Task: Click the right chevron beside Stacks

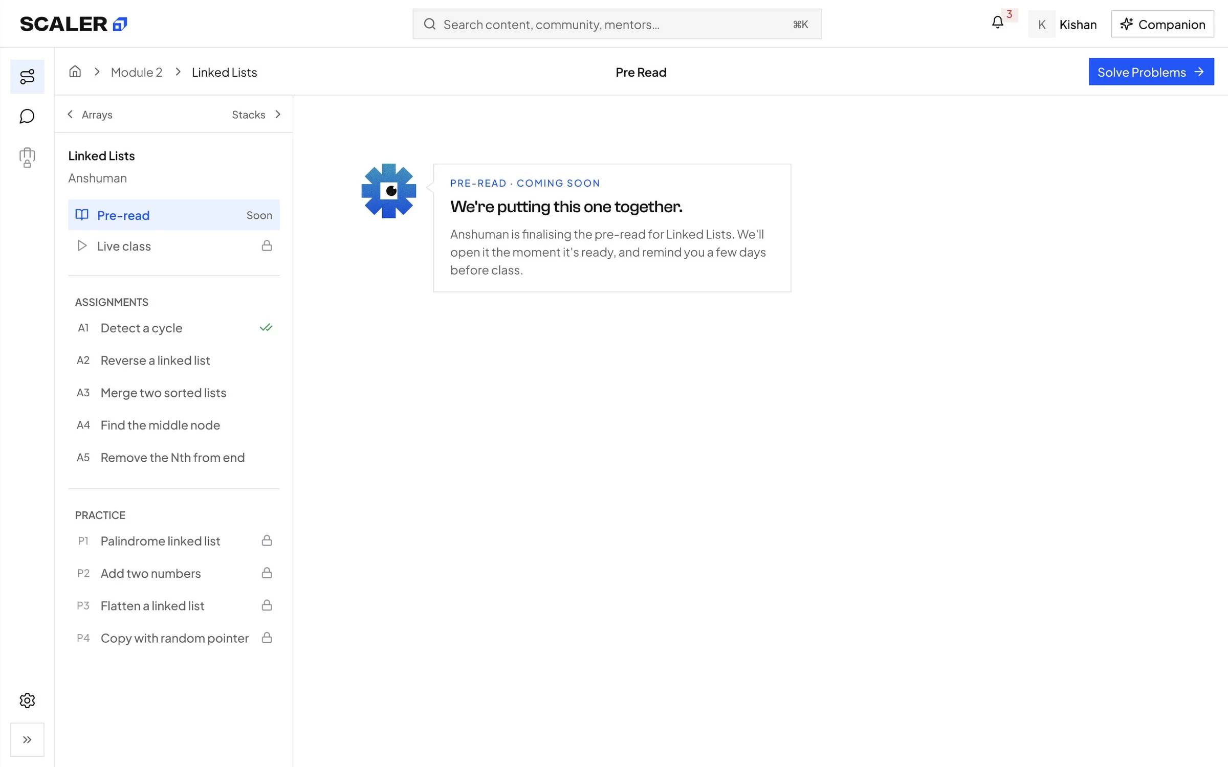Action: pos(278,115)
